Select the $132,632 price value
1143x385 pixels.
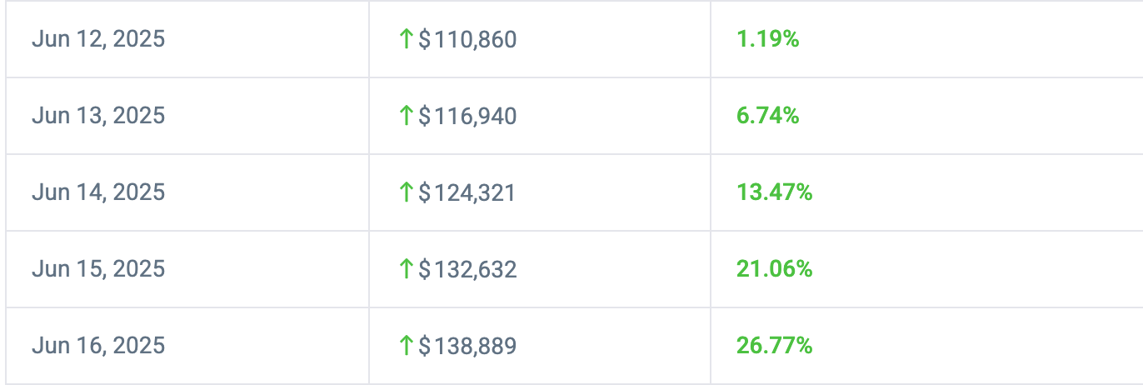467,269
